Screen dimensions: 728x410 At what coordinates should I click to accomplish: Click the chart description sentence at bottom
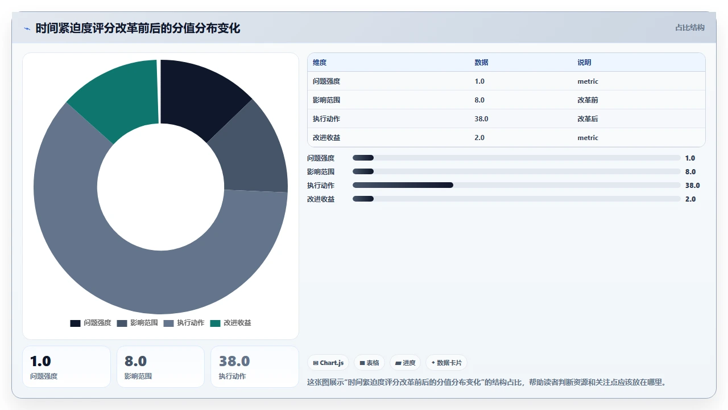(x=486, y=382)
